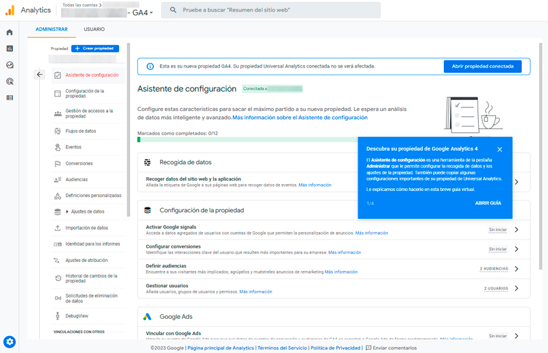Click the Flujos de datos icon
Viewport: 548px width, 353px height.
(x=58, y=131)
